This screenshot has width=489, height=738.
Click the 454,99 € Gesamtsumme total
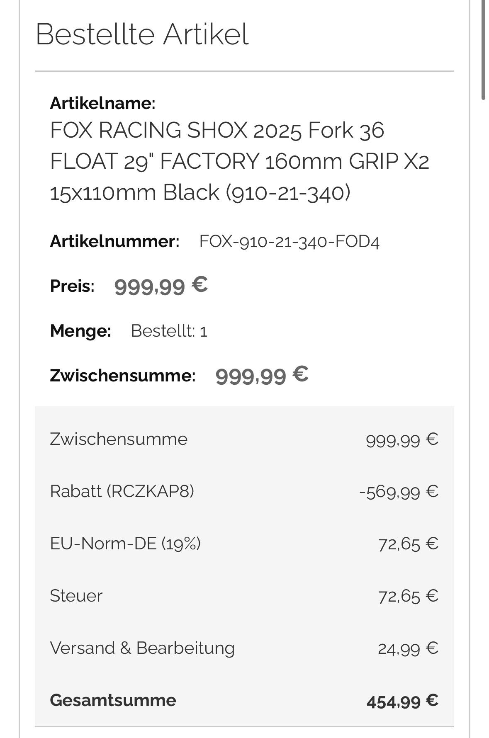pyautogui.click(x=402, y=701)
